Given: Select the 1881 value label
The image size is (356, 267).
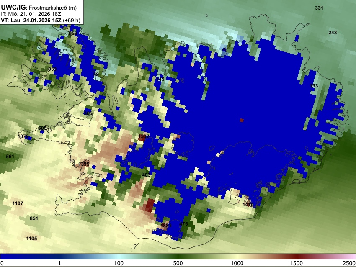Looking at the screenshot, I should click(x=166, y=226).
